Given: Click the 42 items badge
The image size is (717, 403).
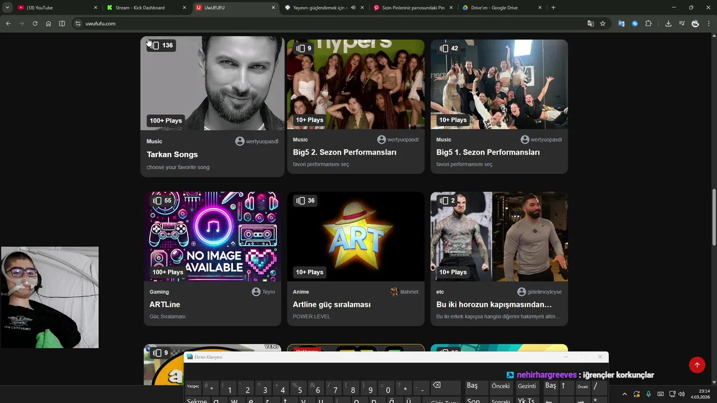Looking at the screenshot, I should (449, 48).
